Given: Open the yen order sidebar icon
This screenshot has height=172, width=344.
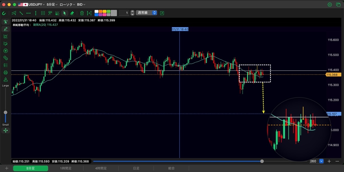Looking at the screenshot, I should pyautogui.click(x=5, y=51).
